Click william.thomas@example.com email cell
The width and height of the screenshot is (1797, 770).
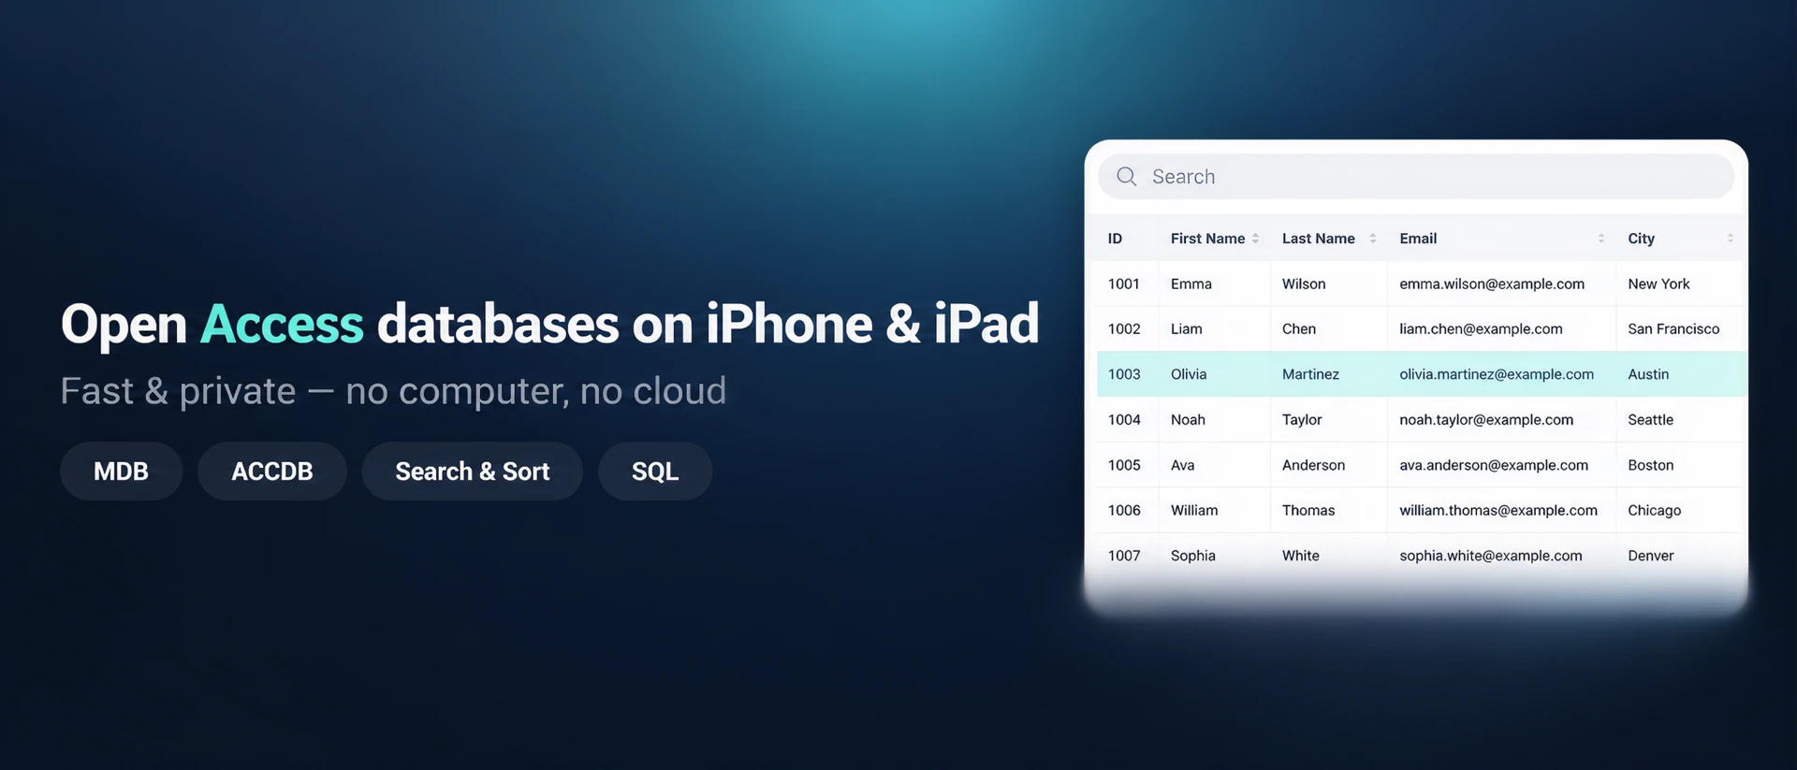1498,511
